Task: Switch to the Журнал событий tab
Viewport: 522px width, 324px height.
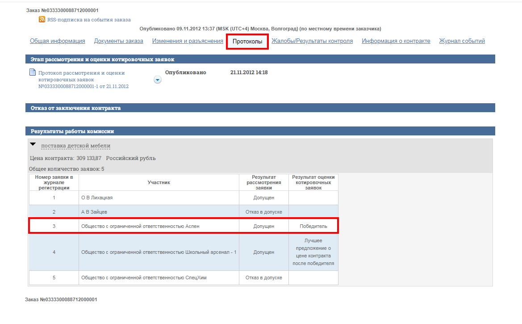Action: [x=462, y=41]
